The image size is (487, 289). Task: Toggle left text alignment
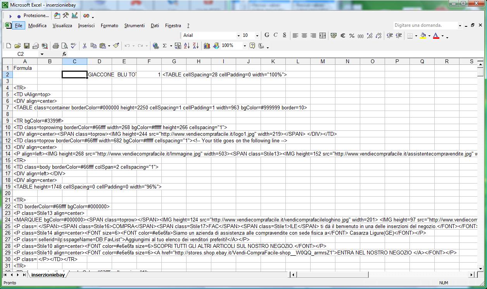[x=295, y=35]
